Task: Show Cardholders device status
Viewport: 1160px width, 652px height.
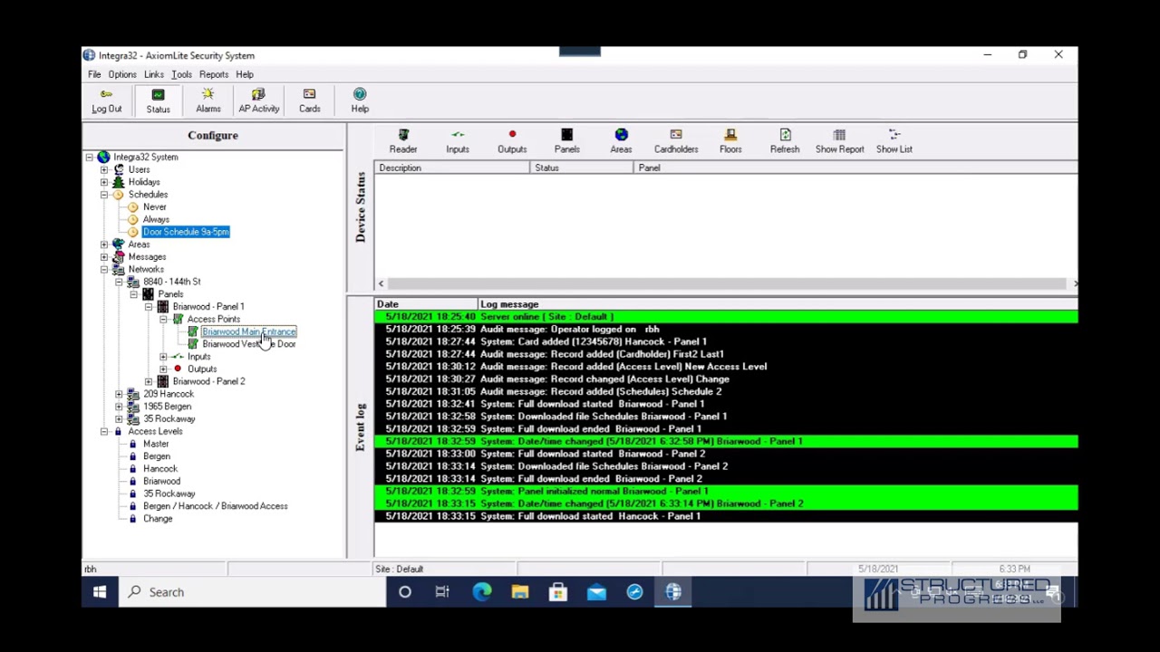Action: [676, 141]
